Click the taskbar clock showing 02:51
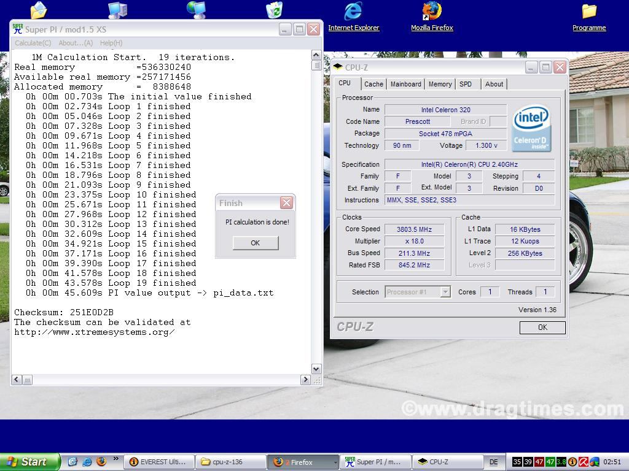Image resolution: width=629 pixels, height=471 pixels. point(612,462)
